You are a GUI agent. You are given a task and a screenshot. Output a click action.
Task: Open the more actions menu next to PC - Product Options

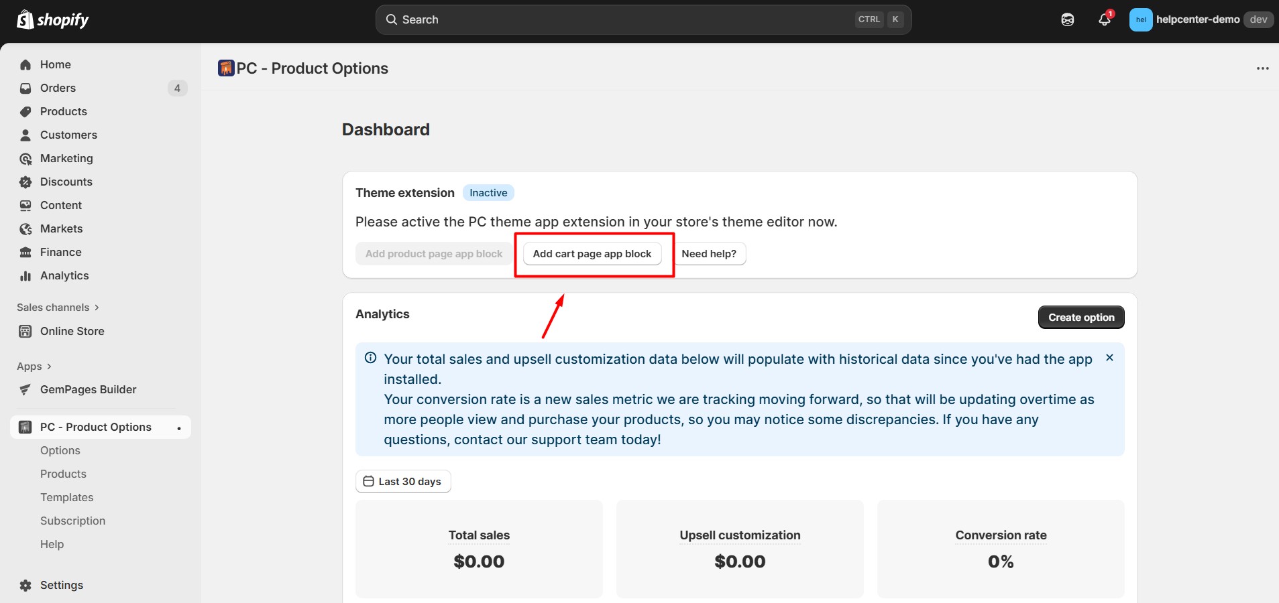tap(1264, 68)
